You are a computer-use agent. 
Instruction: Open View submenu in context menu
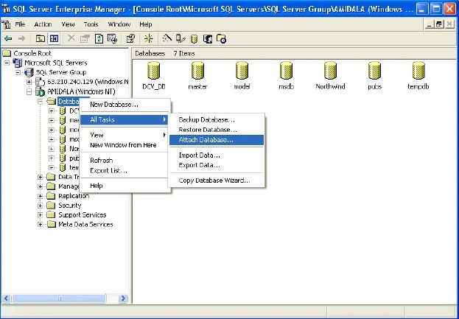point(125,135)
